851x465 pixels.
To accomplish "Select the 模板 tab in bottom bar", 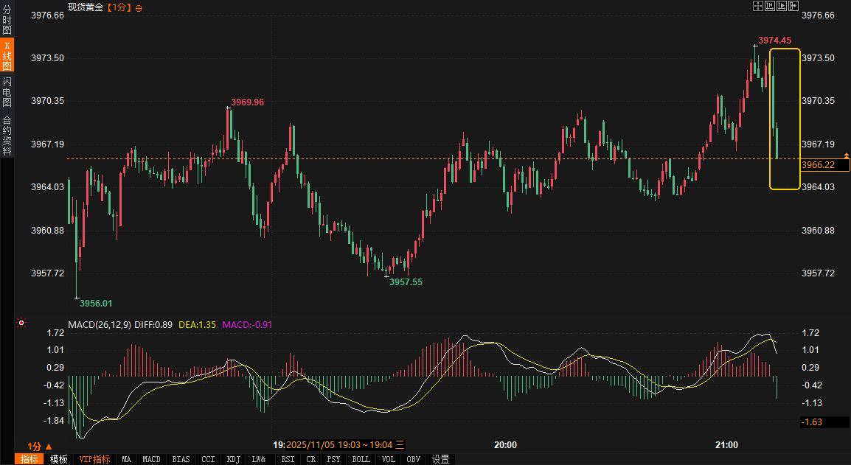I will 59,459.
